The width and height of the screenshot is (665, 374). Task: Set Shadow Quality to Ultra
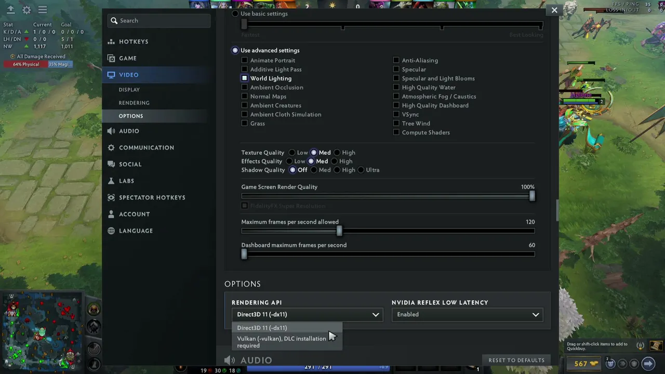[361, 170]
